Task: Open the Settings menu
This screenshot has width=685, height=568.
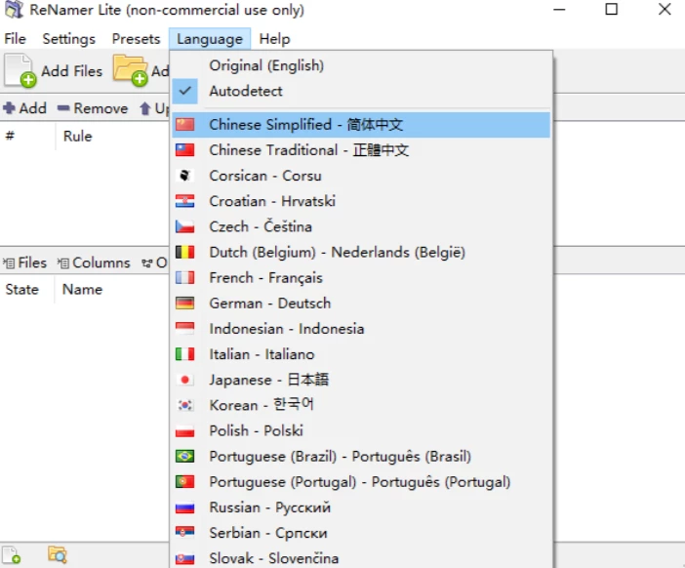Action: (68, 39)
